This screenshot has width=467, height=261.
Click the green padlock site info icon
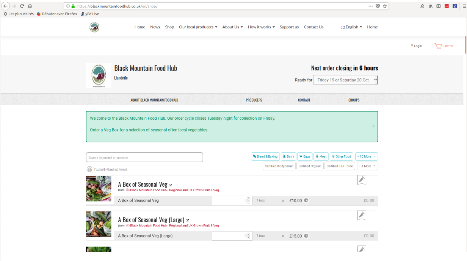73,6
